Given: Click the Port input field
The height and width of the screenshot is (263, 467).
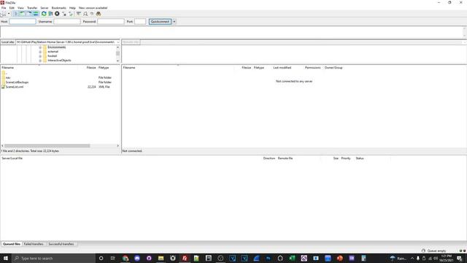Looking at the screenshot, I should 140,21.
